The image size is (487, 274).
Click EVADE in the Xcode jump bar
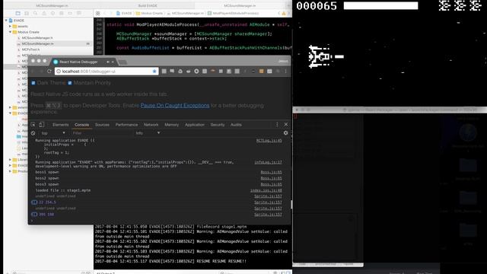[124, 14]
